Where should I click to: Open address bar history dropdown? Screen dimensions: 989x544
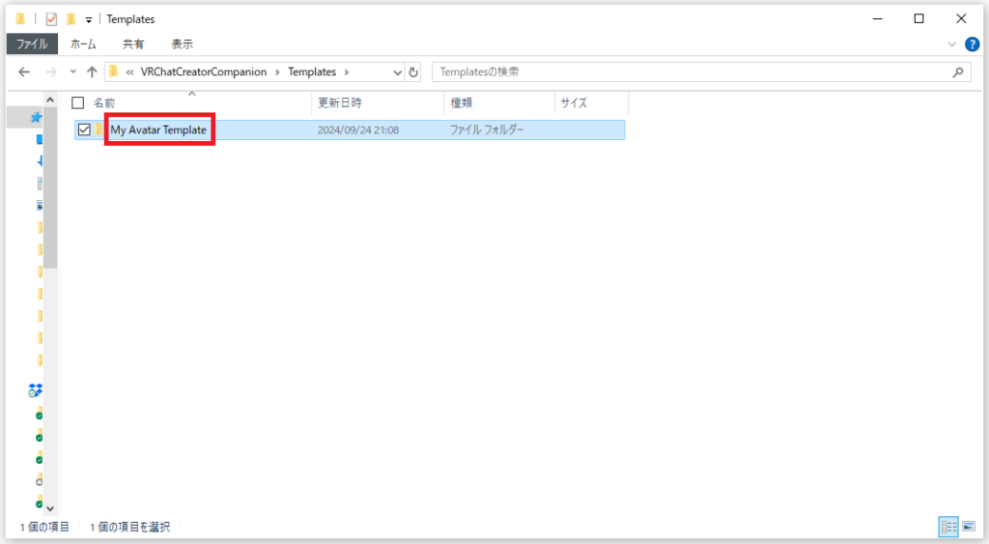(x=397, y=72)
